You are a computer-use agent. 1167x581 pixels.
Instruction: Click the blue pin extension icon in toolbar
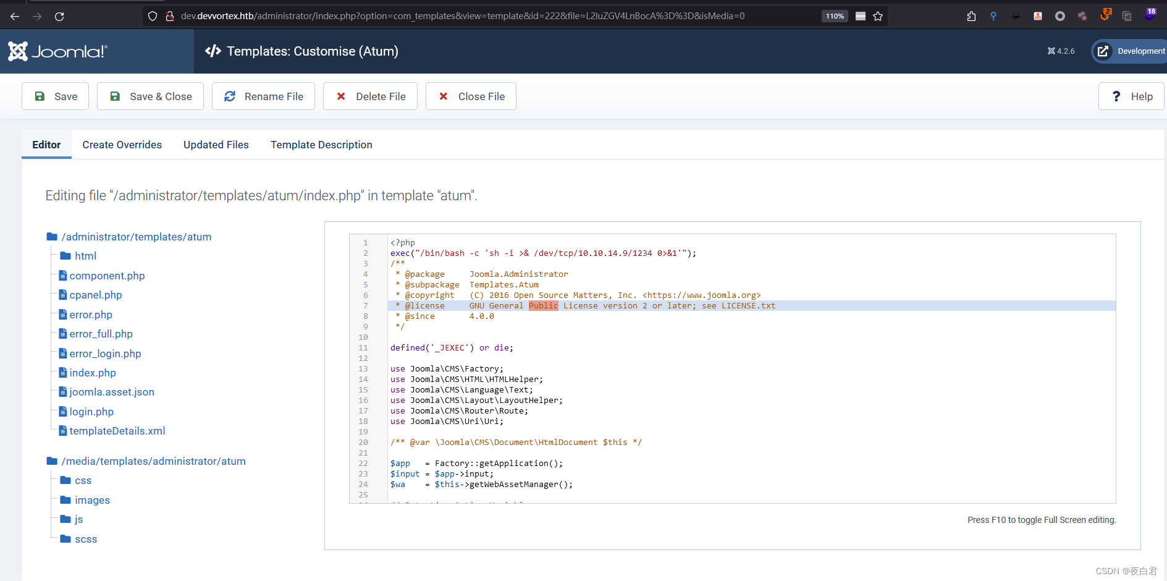coord(993,16)
